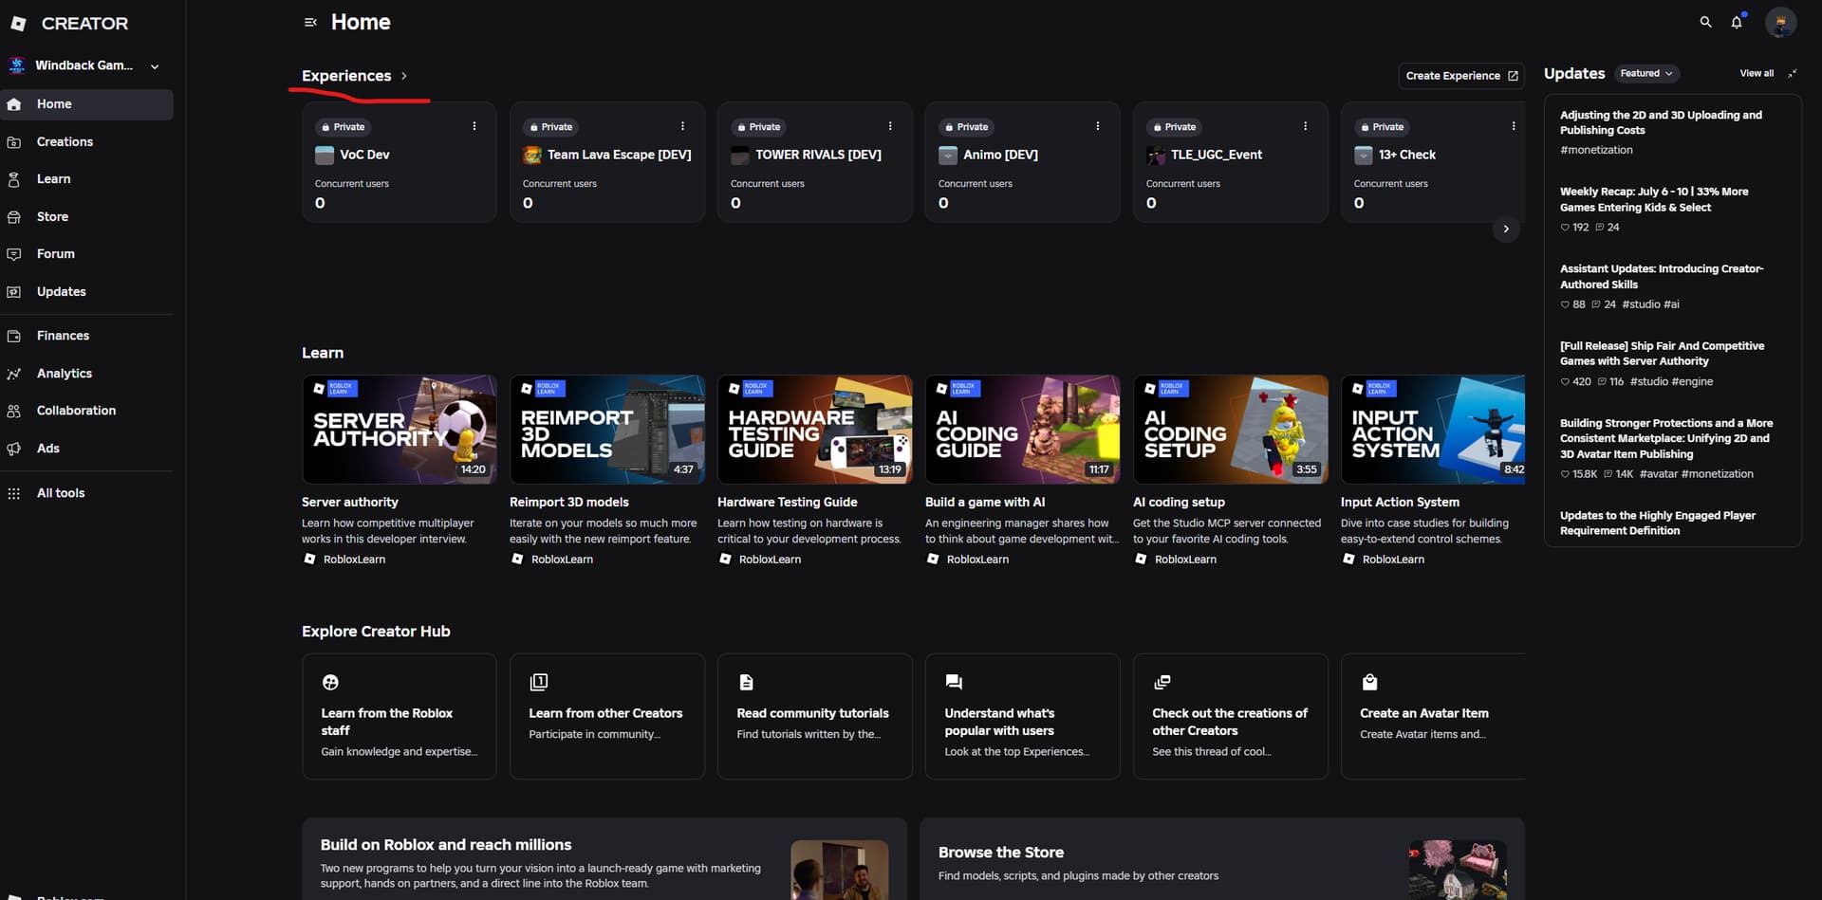
Task: Open the Browse the Store banner
Action: pos(1222,859)
